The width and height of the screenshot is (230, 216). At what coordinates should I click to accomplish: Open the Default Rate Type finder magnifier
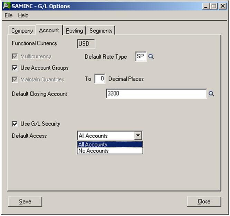coord(151,57)
